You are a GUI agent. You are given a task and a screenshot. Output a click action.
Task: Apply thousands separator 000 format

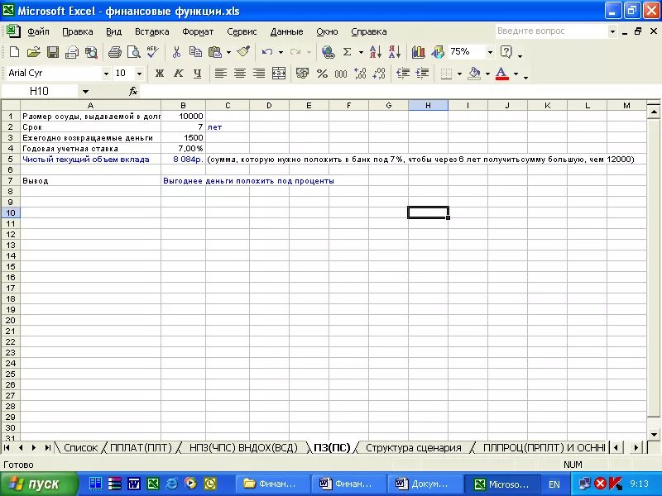(x=341, y=74)
